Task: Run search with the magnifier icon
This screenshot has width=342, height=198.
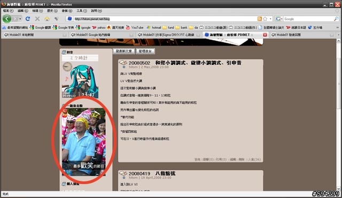Action: point(336,19)
